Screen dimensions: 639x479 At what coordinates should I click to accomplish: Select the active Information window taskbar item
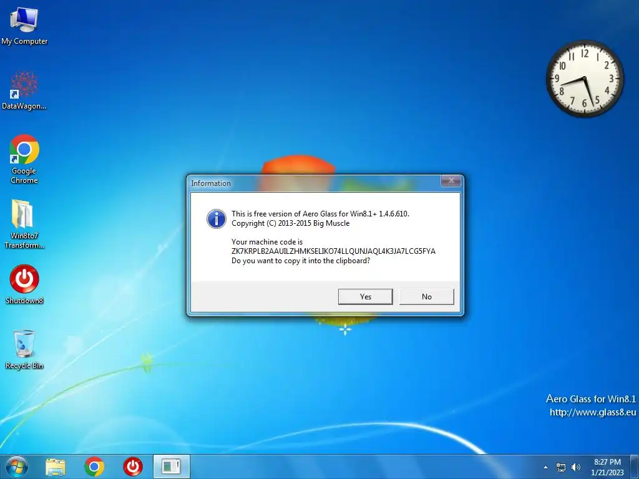click(x=171, y=467)
